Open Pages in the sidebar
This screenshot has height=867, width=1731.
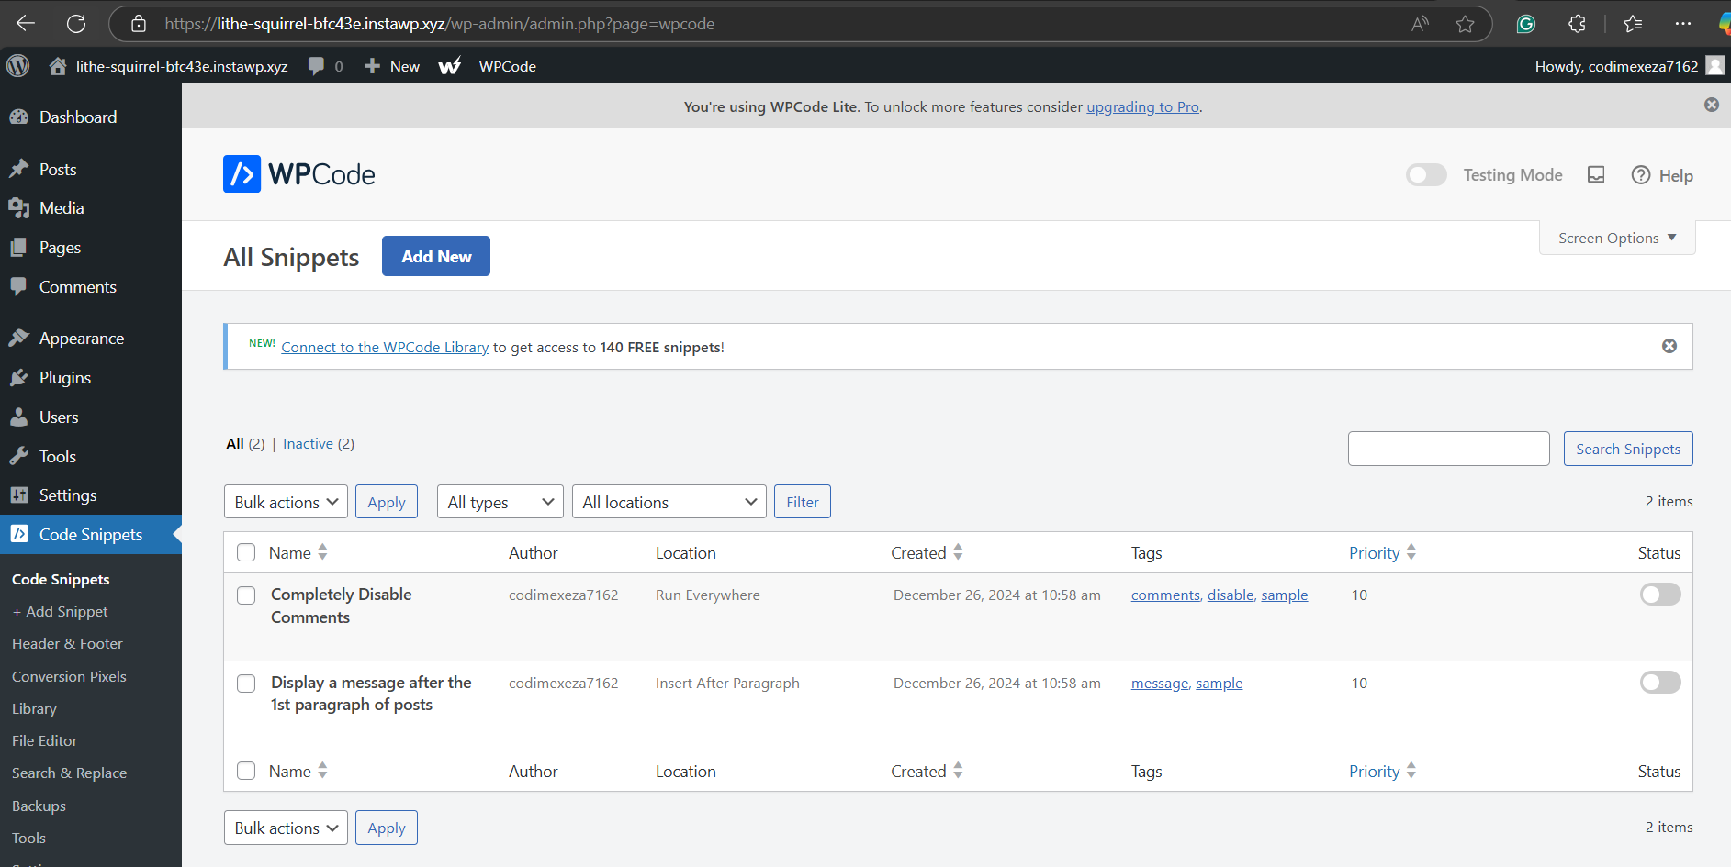pyautogui.click(x=60, y=248)
